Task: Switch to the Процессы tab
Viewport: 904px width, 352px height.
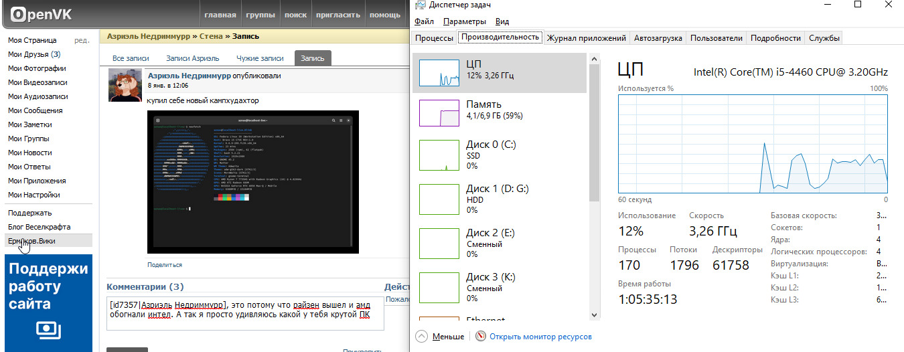Action: (434, 38)
